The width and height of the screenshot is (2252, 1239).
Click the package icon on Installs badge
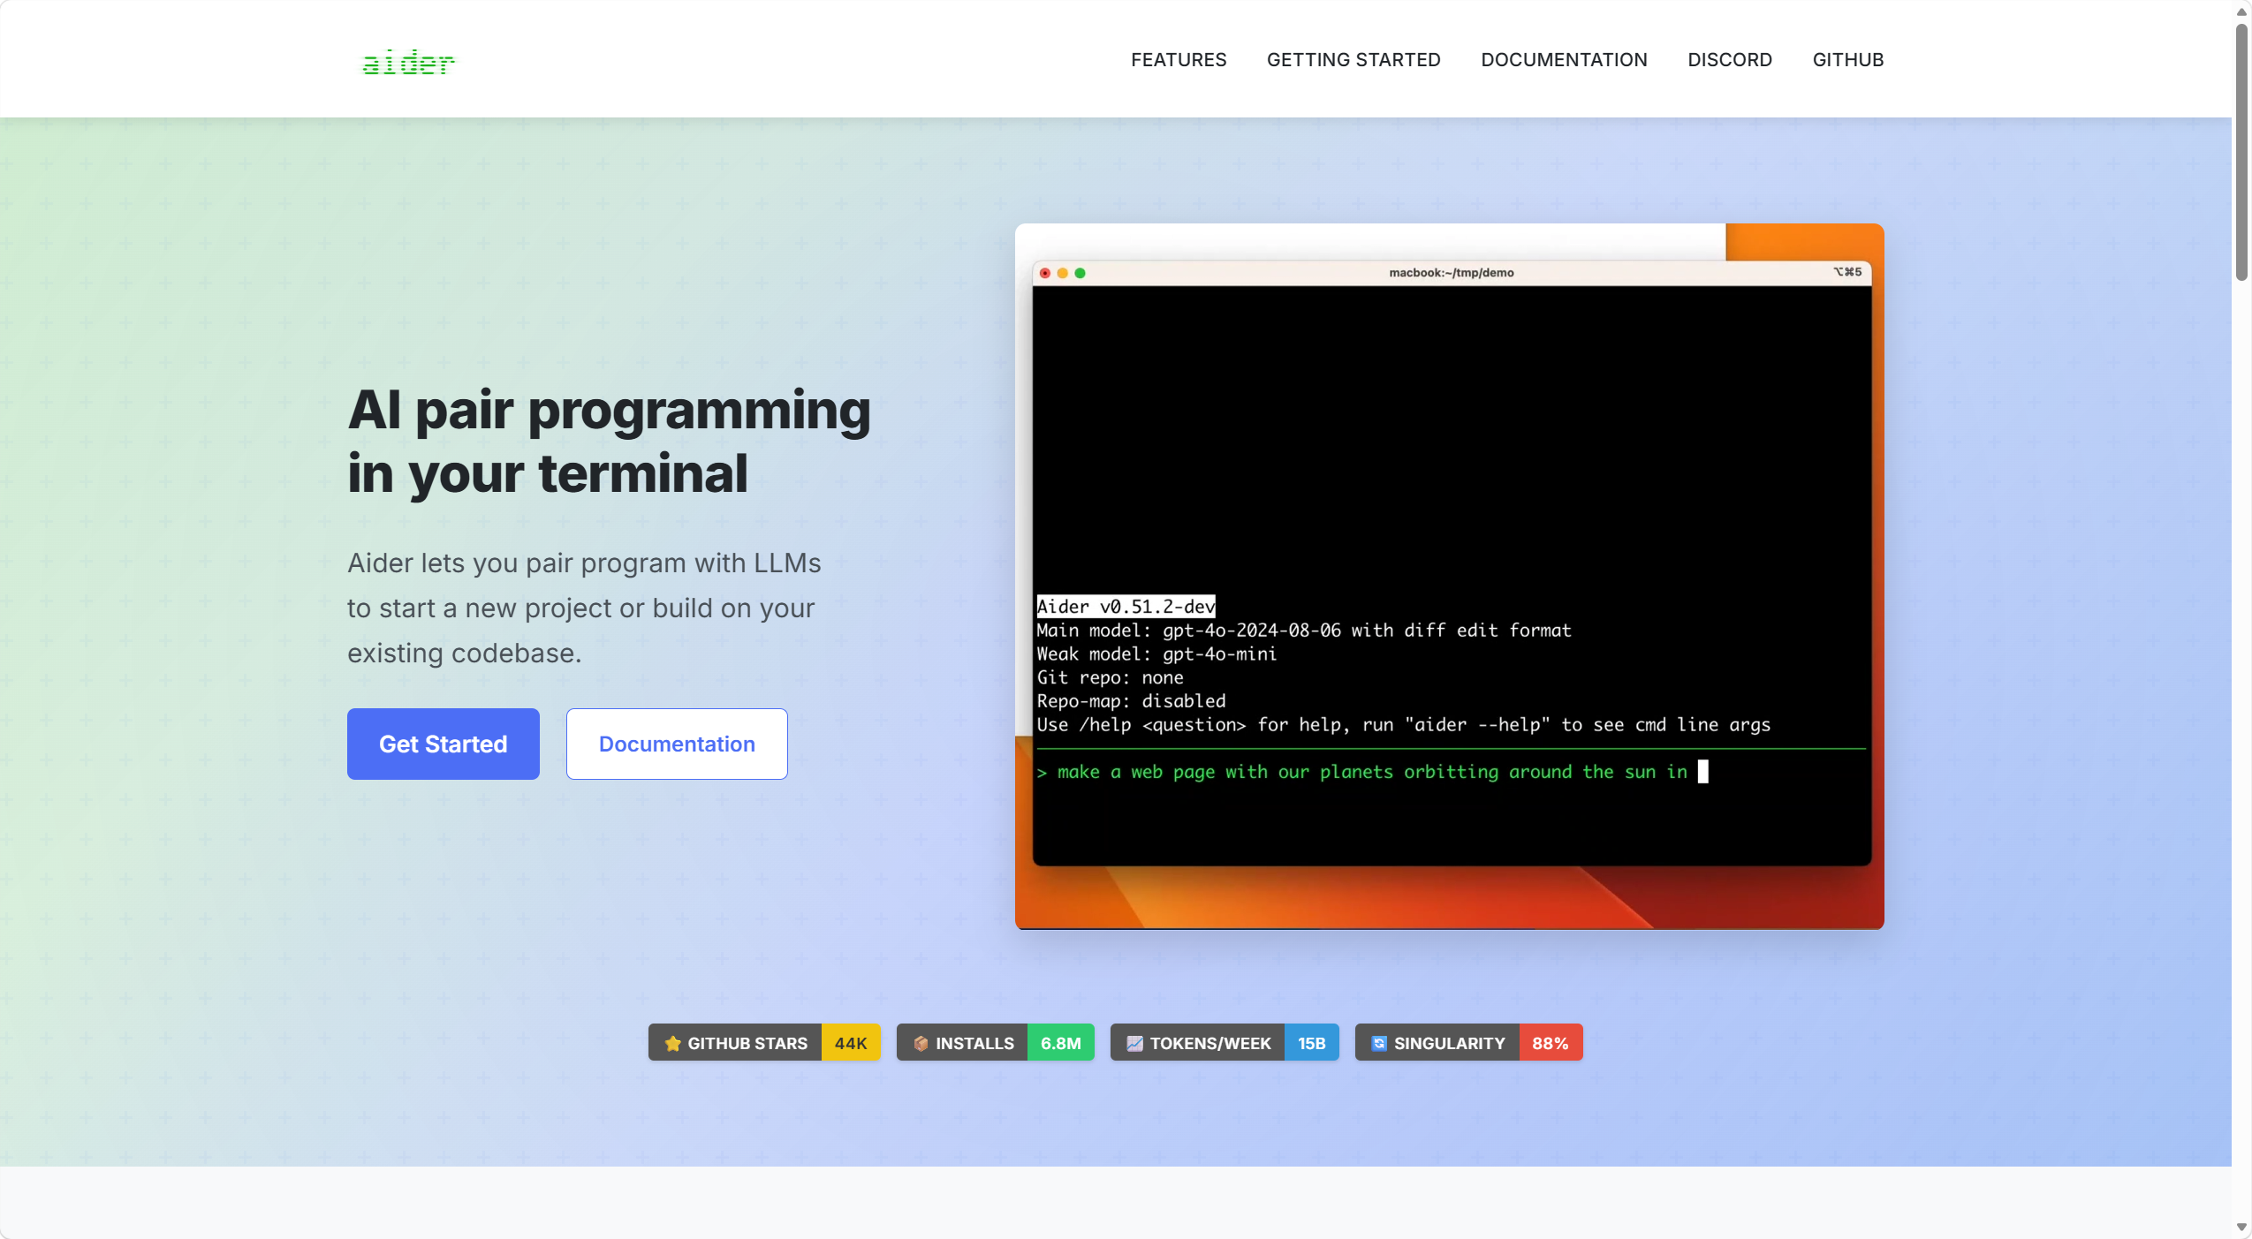pyautogui.click(x=921, y=1043)
